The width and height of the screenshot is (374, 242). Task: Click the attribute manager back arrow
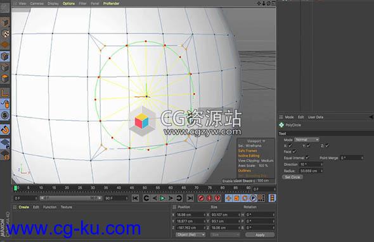(371, 117)
